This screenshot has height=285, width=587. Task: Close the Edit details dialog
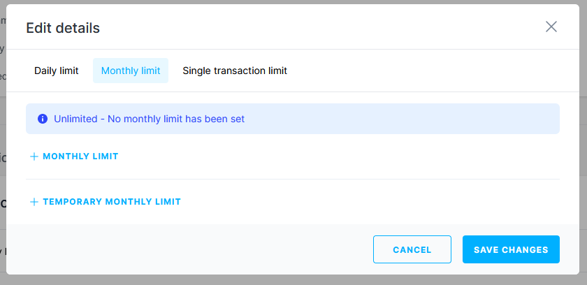[551, 27]
